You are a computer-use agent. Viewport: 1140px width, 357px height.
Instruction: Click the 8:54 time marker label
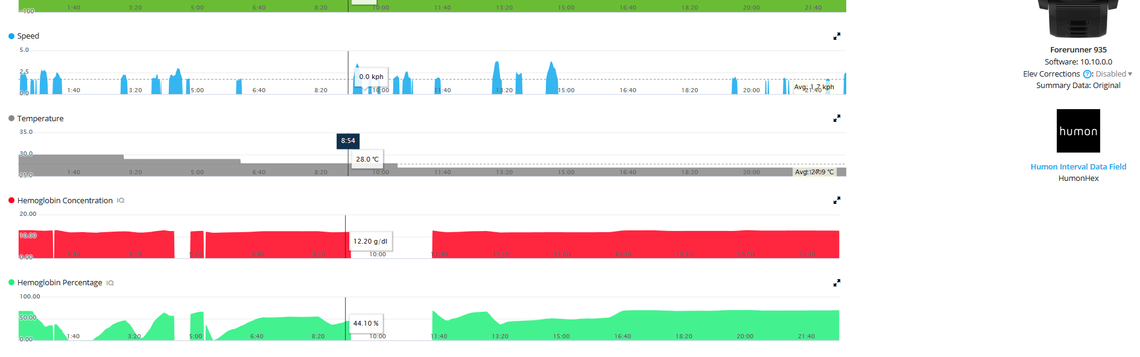[348, 141]
